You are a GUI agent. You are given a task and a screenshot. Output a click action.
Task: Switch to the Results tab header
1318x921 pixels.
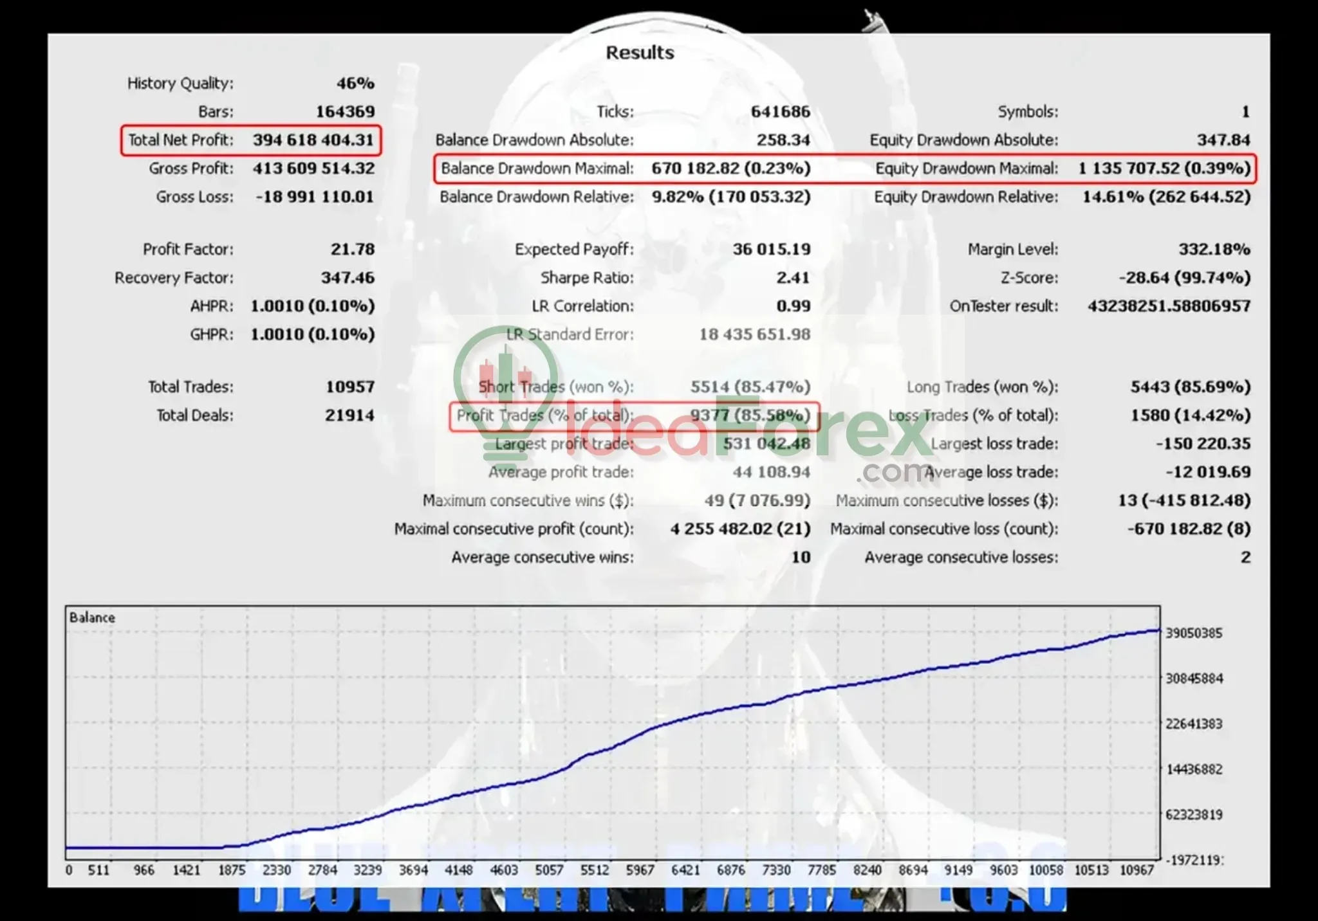[640, 52]
